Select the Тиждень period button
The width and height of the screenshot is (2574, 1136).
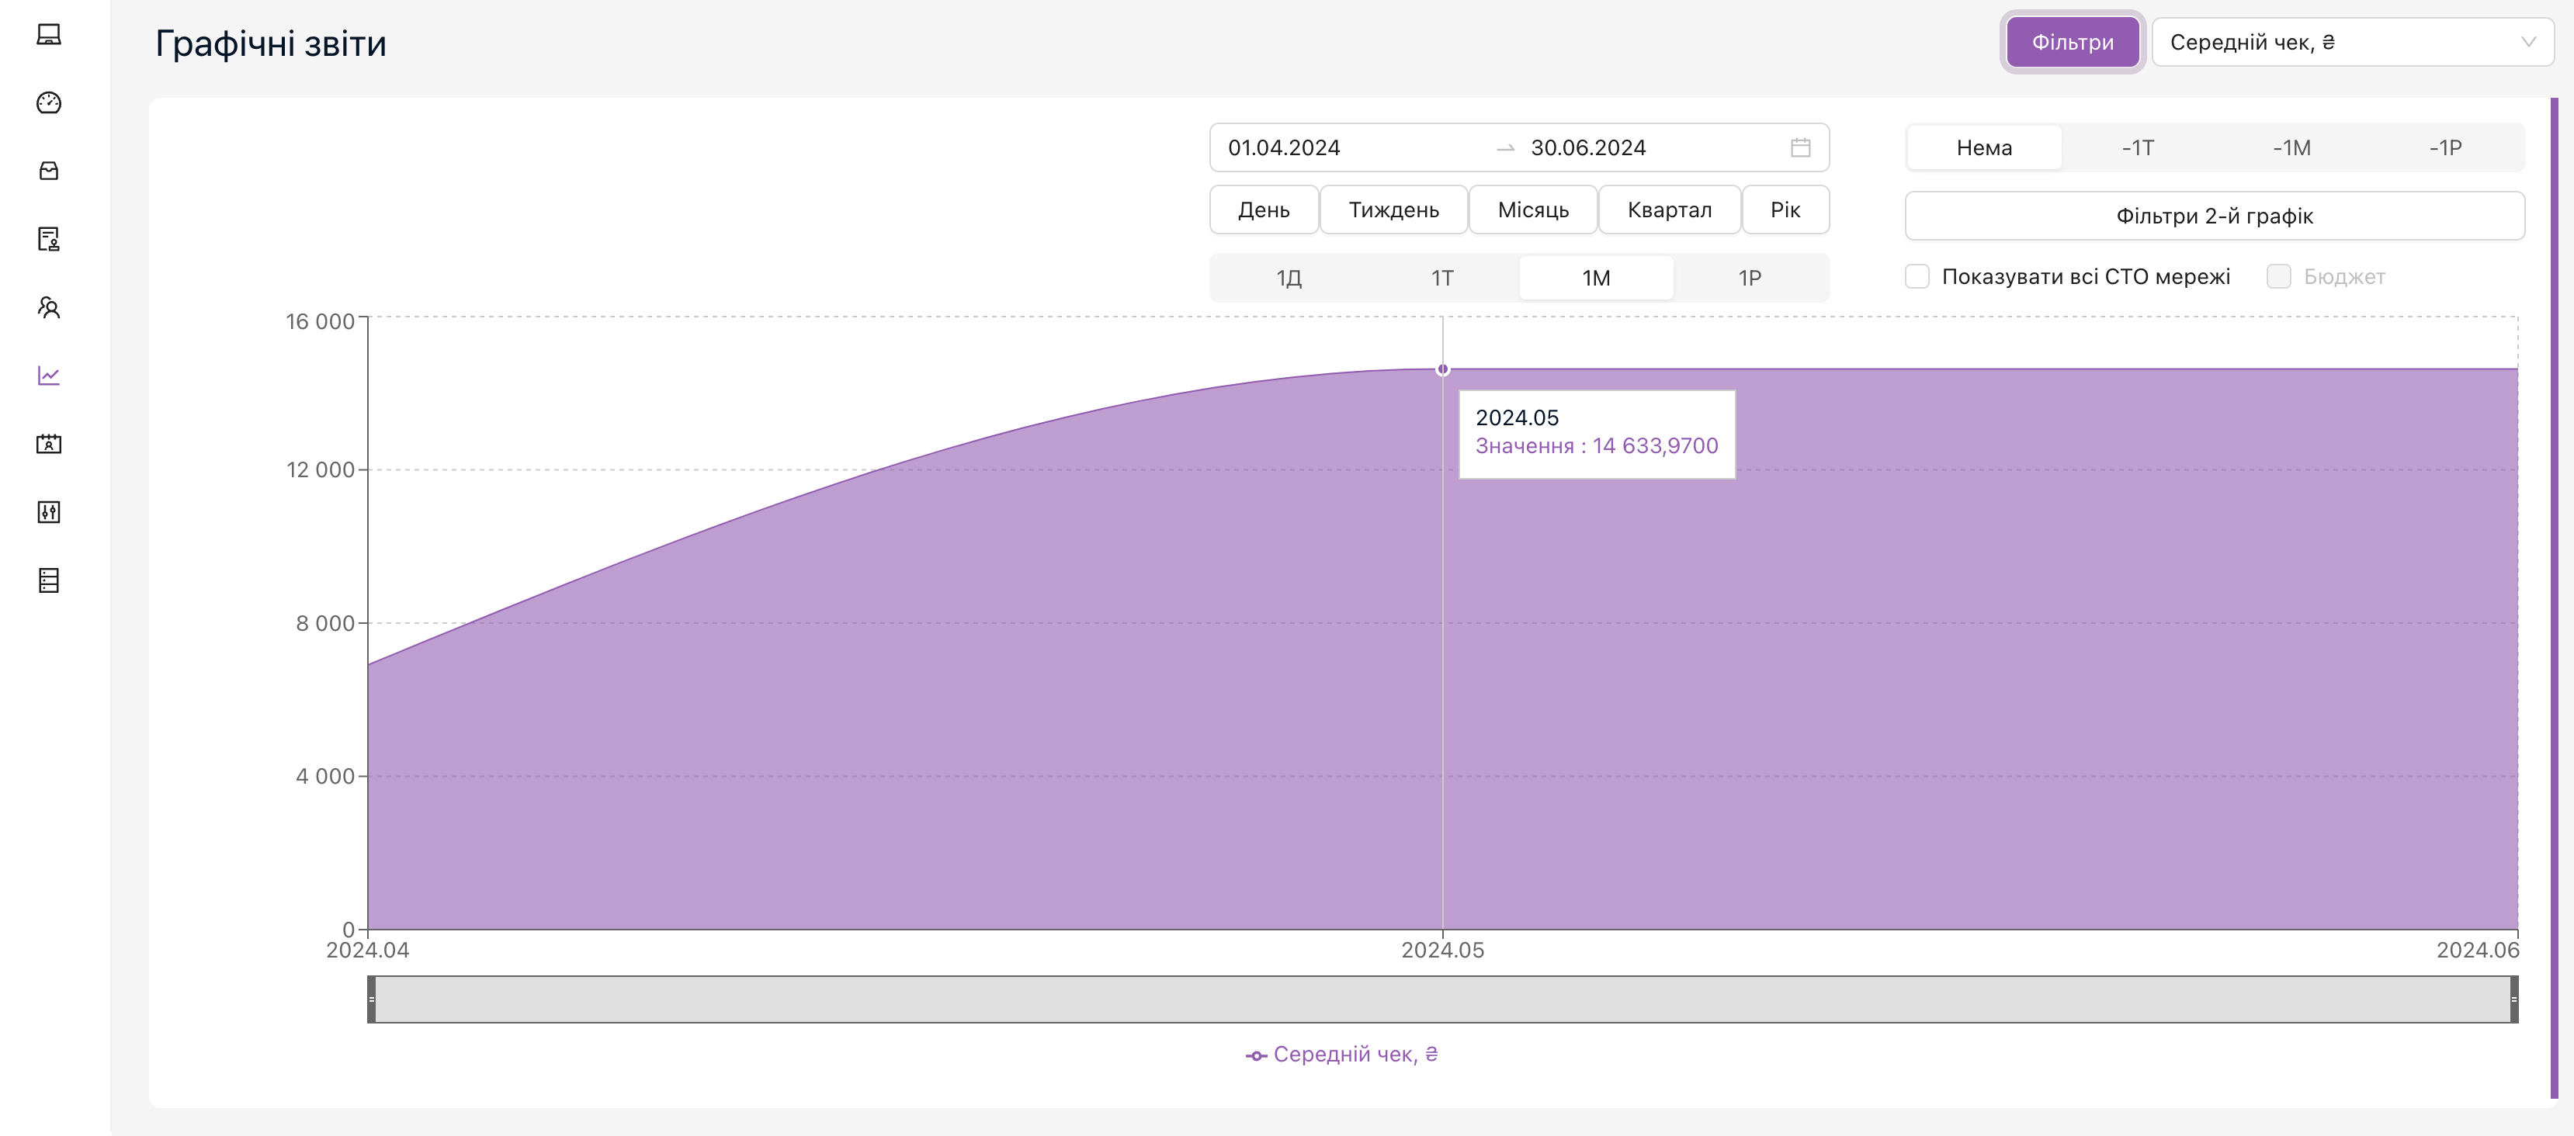(1393, 210)
